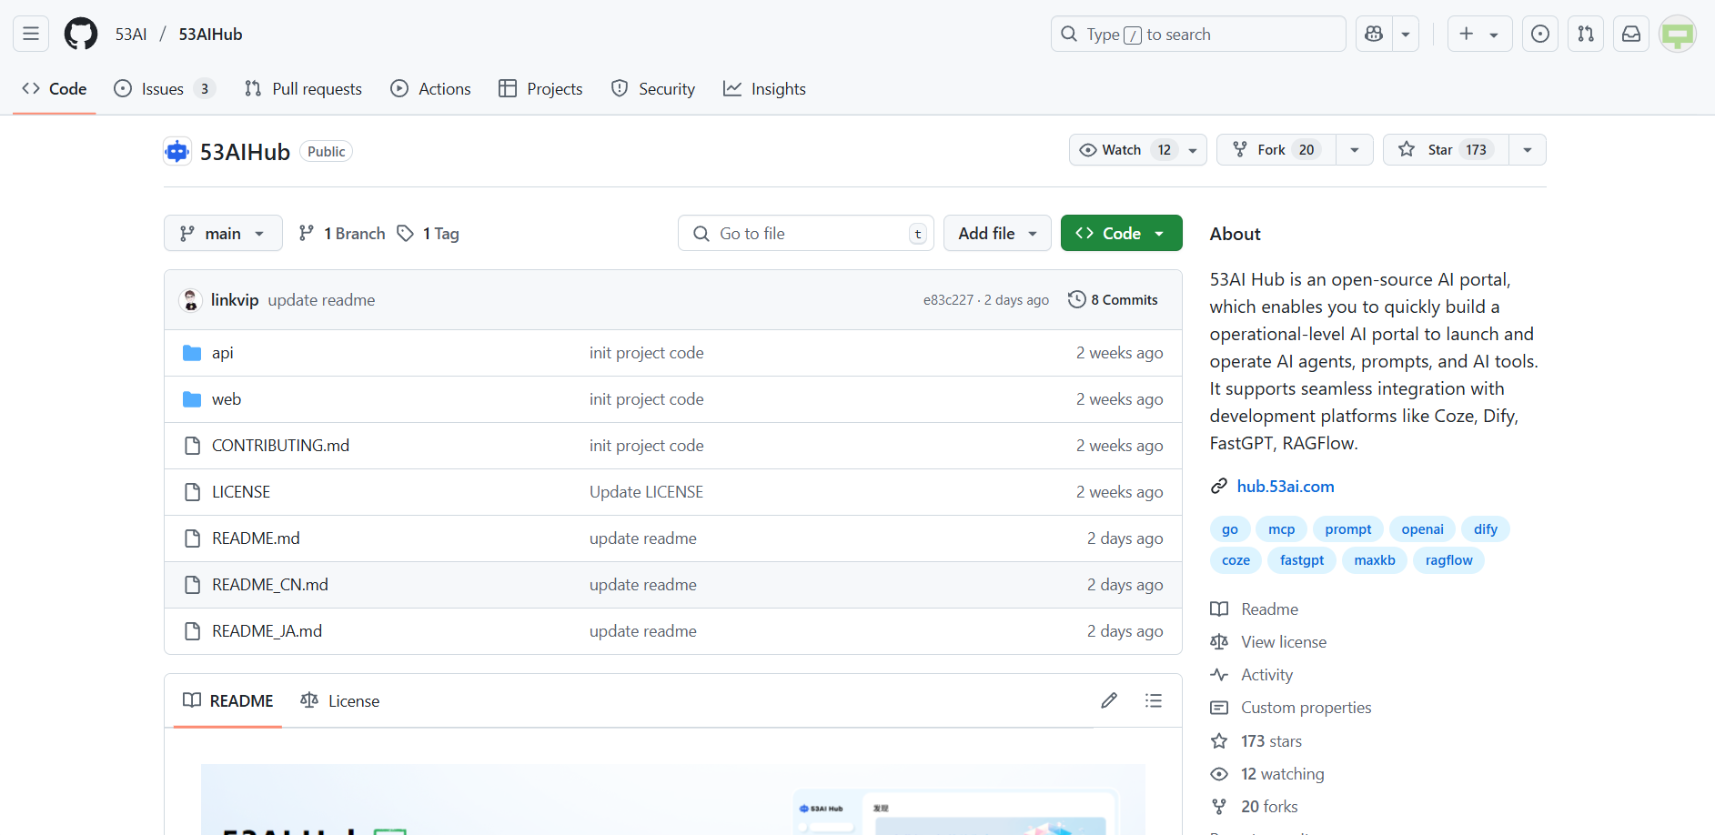The height and width of the screenshot is (835, 1715).
Task: Open the README_CN.md file
Action: [270, 585]
